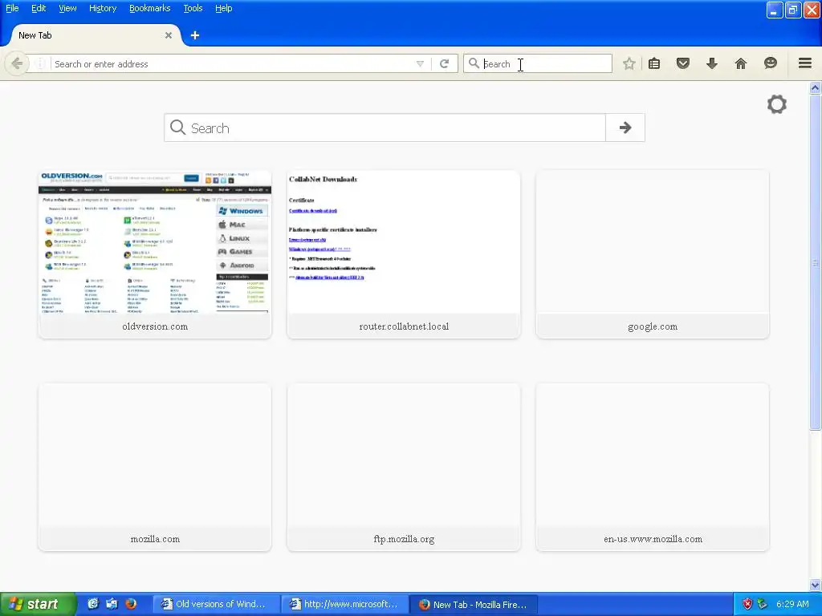This screenshot has height=616, width=822.
Task: Click the toolbar search magnifier icon
Action: tap(474, 64)
